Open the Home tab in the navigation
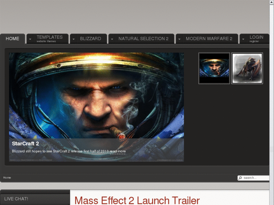274x205 pixels. (x=12, y=39)
